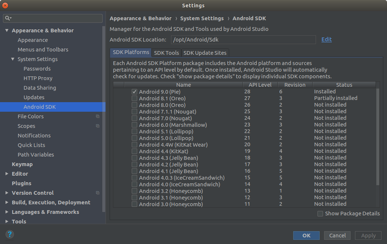387x244 pixels.
Task: Check the Android 7.1.1 (Nougat) checkbox
Action: pos(134,112)
